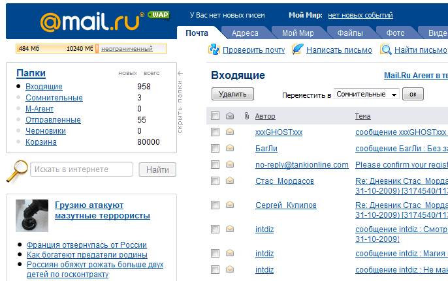Viewport: 448px width, 281px height.
Task: Open sender xxxGHOSTxxx link
Action: click(279, 132)
